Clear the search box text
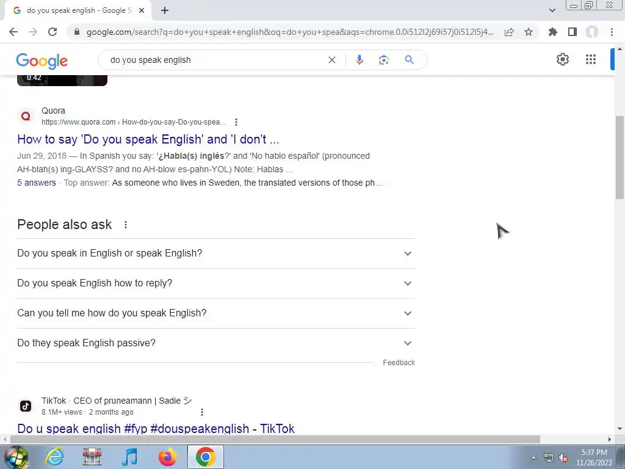 click(331, 60)
